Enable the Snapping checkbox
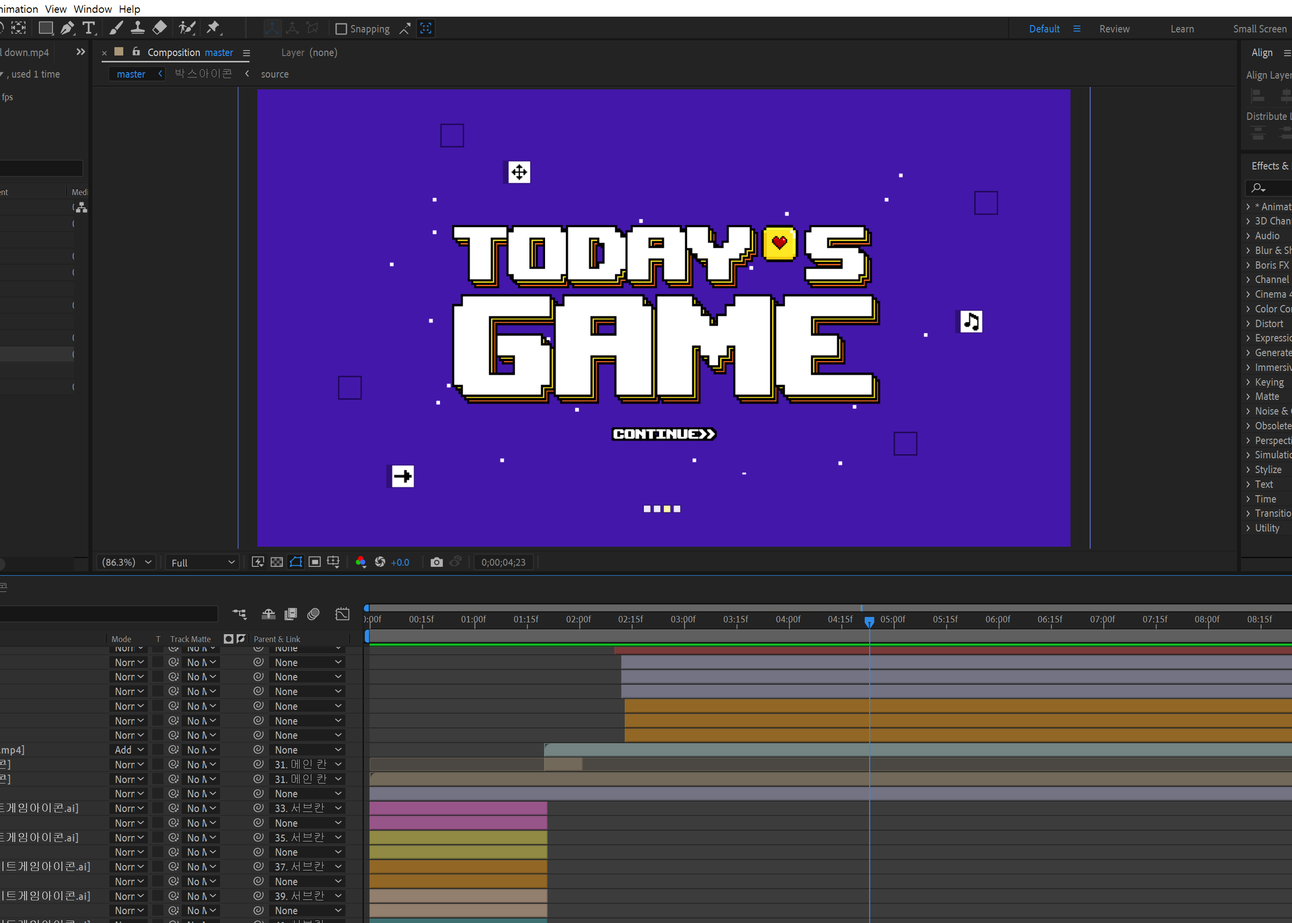This screenshot has width=1292, height=923. (341, 29)
